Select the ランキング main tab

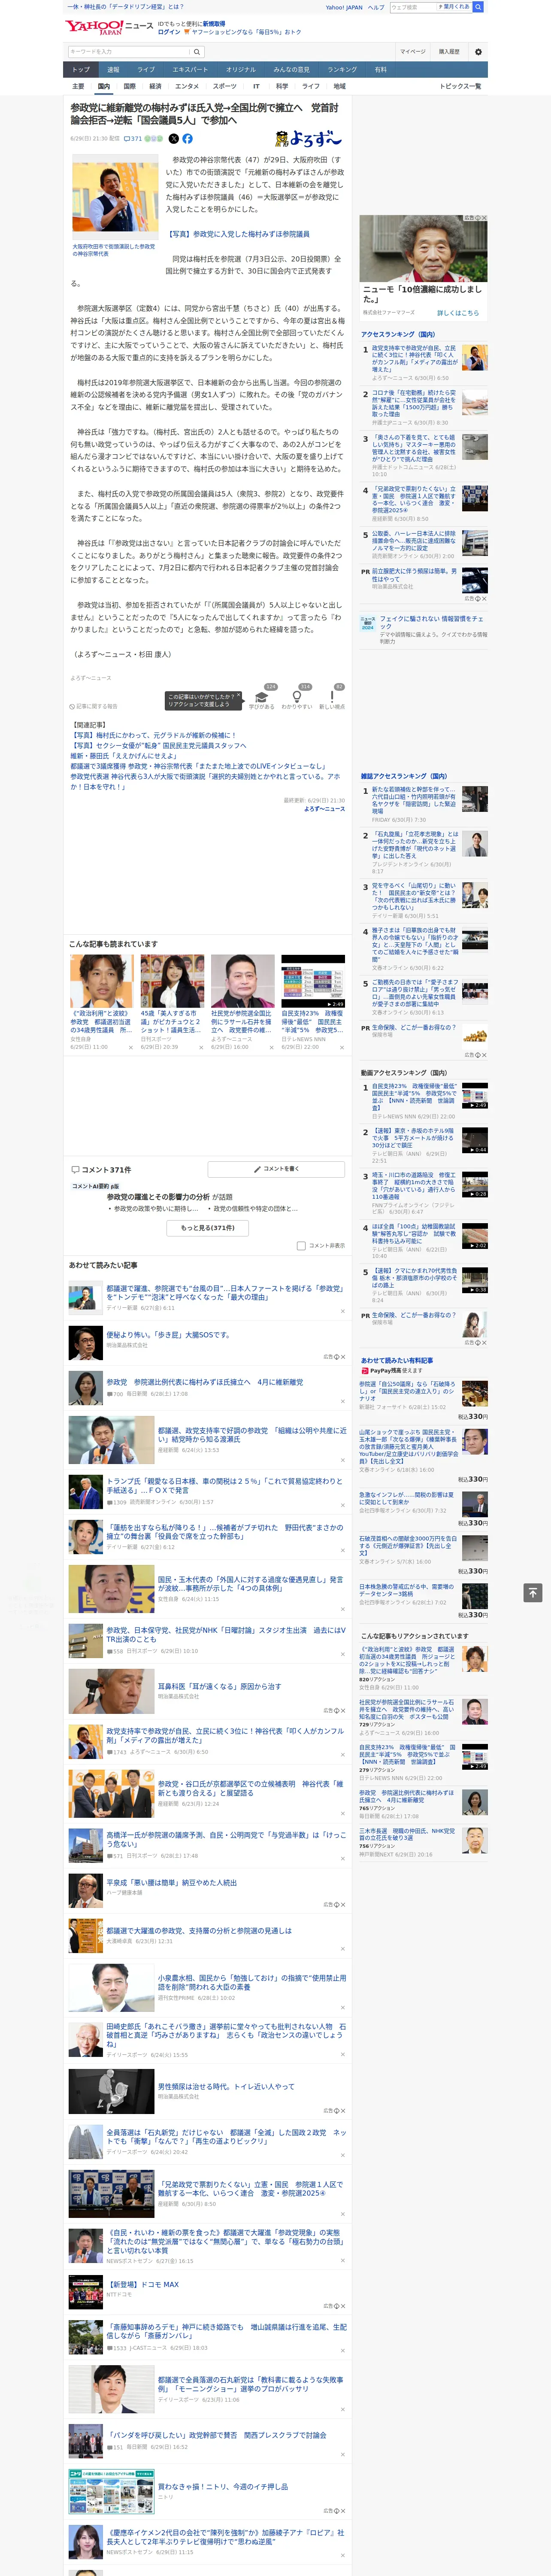click(x=342, y=70)
